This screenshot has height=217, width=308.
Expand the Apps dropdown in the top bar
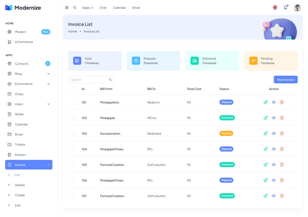[x=88, y=8]
